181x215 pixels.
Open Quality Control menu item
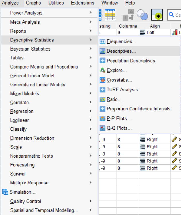(49, 201)
